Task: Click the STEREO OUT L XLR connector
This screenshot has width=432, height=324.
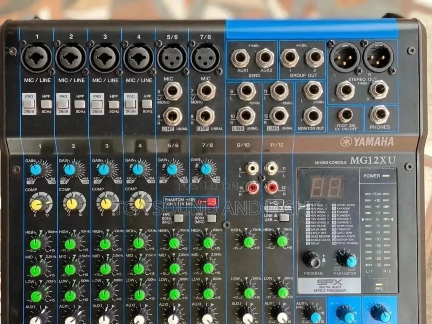Action: (x=345, y=57)
